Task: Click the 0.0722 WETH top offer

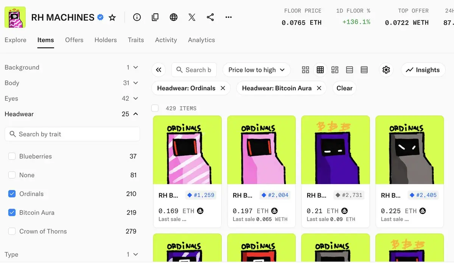Action: [x=407, y=23]
